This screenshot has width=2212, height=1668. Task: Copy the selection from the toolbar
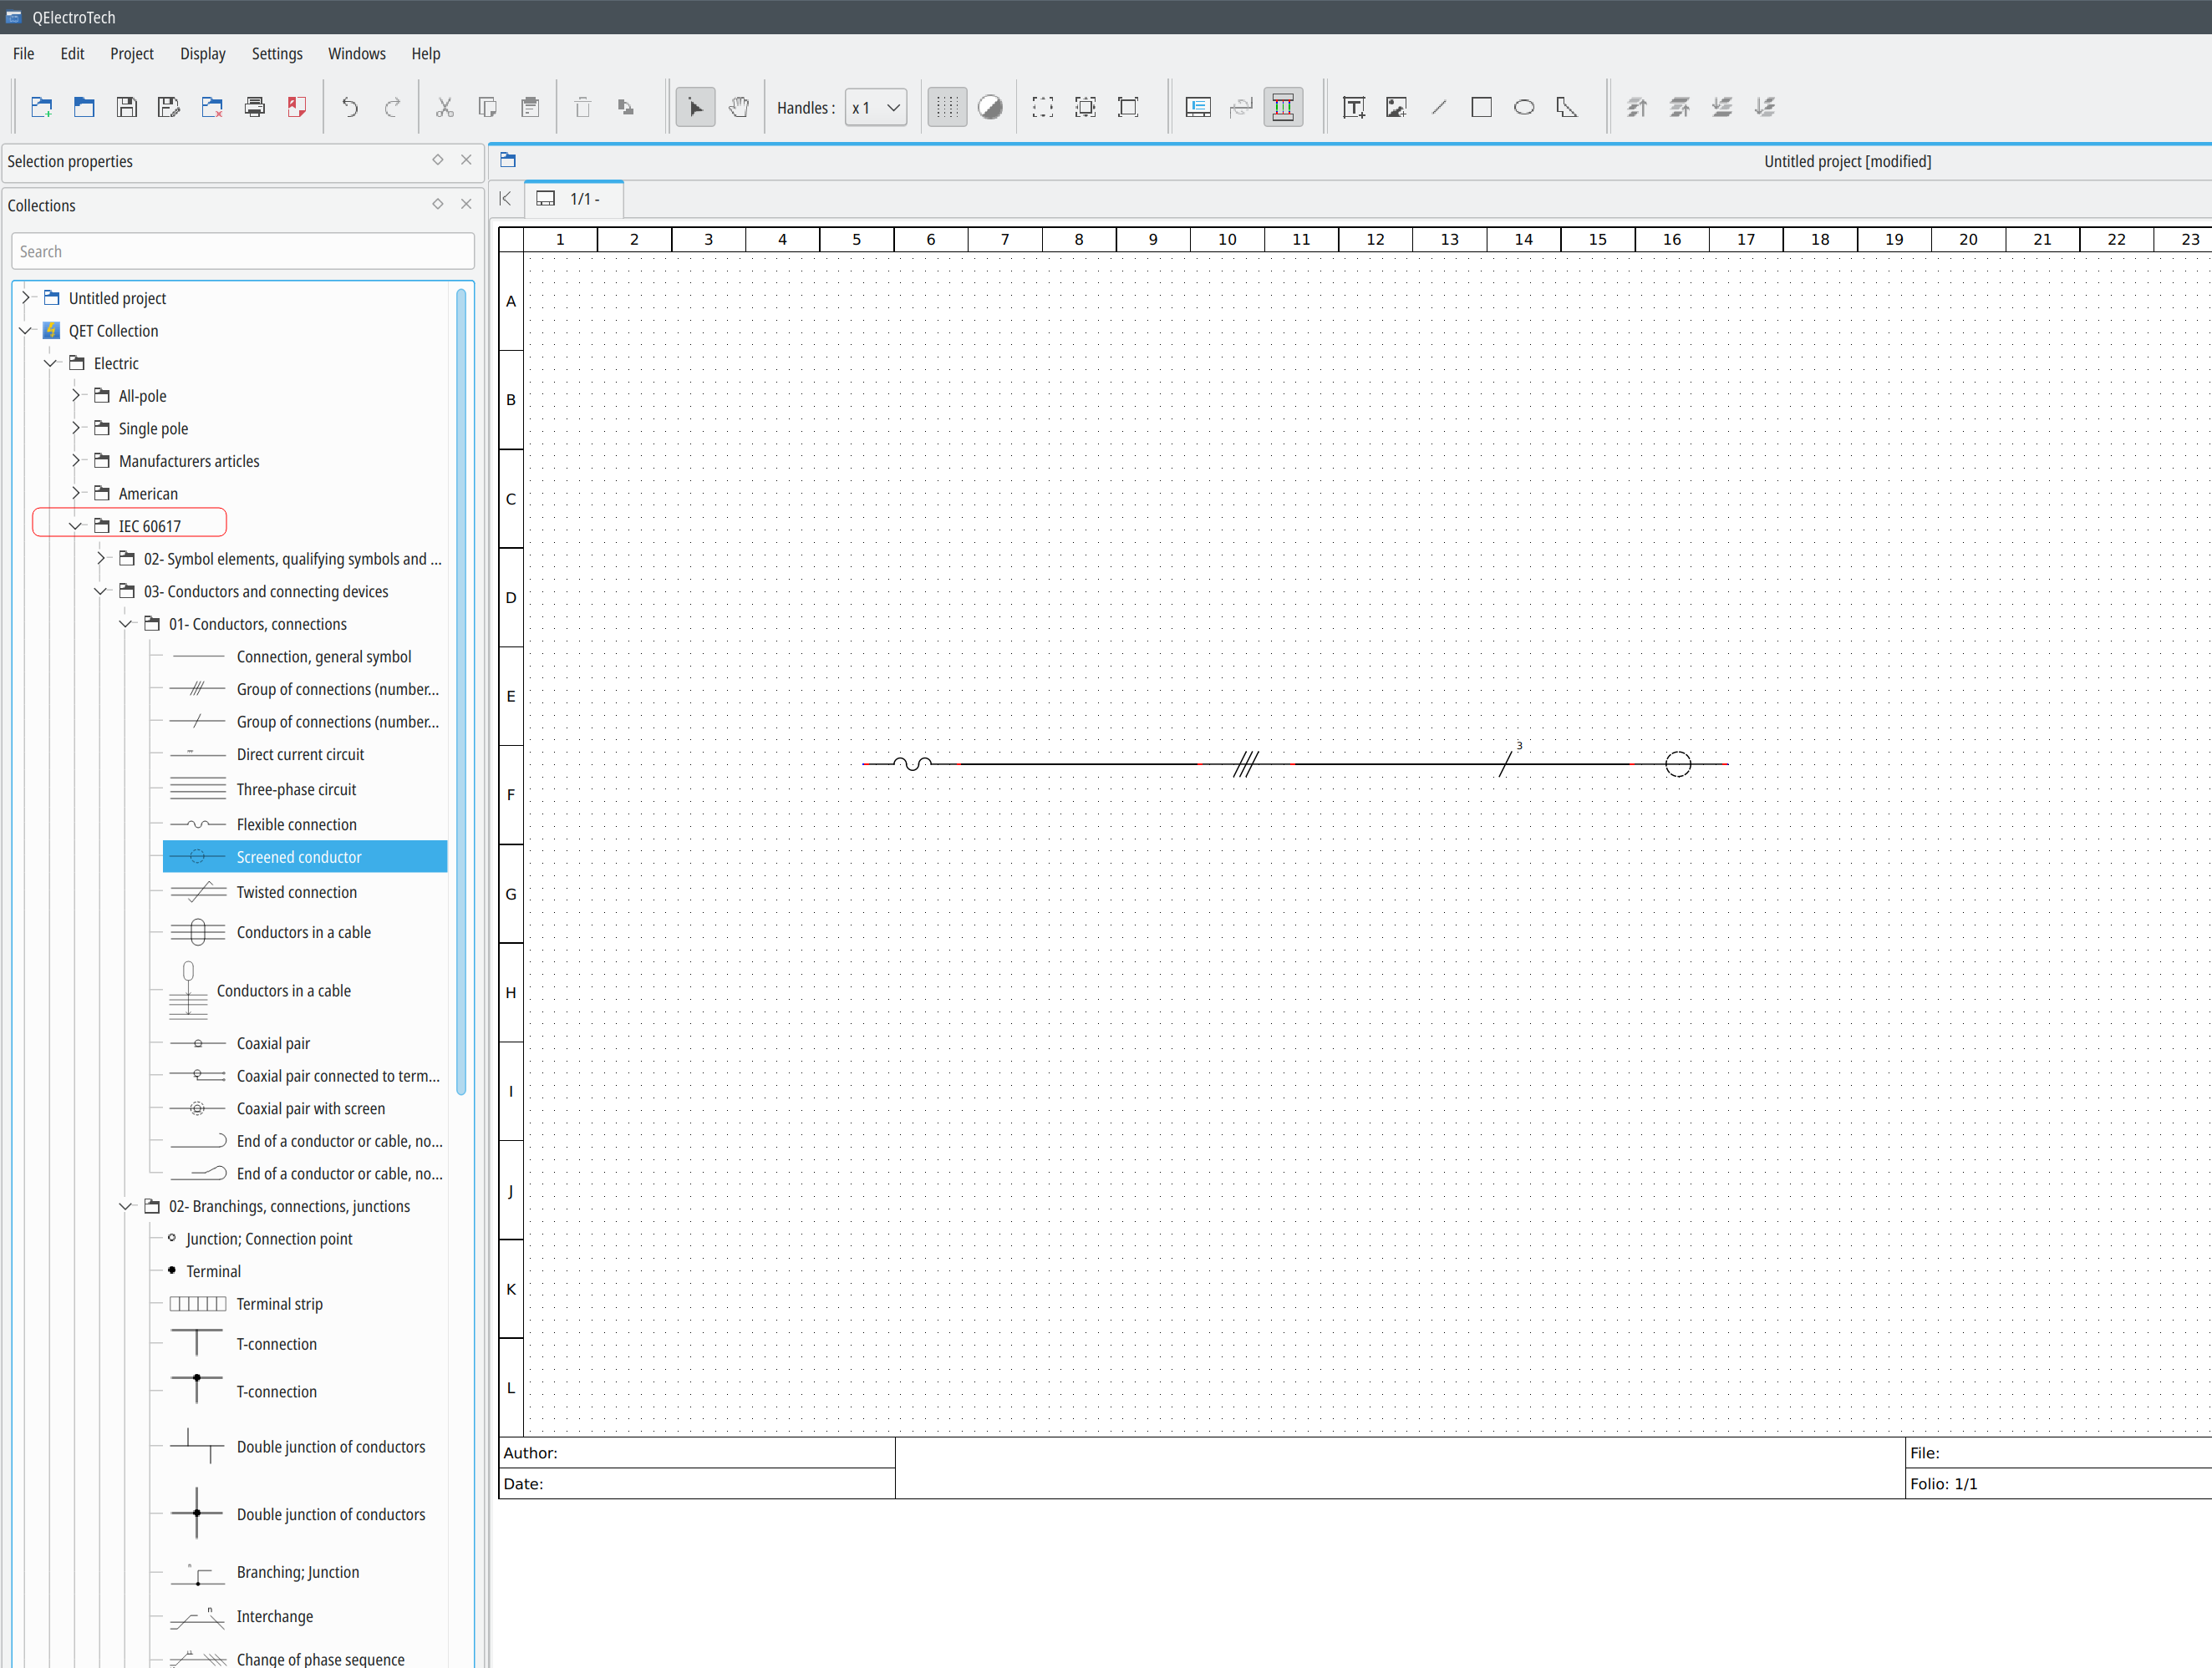tap(488, 107)
